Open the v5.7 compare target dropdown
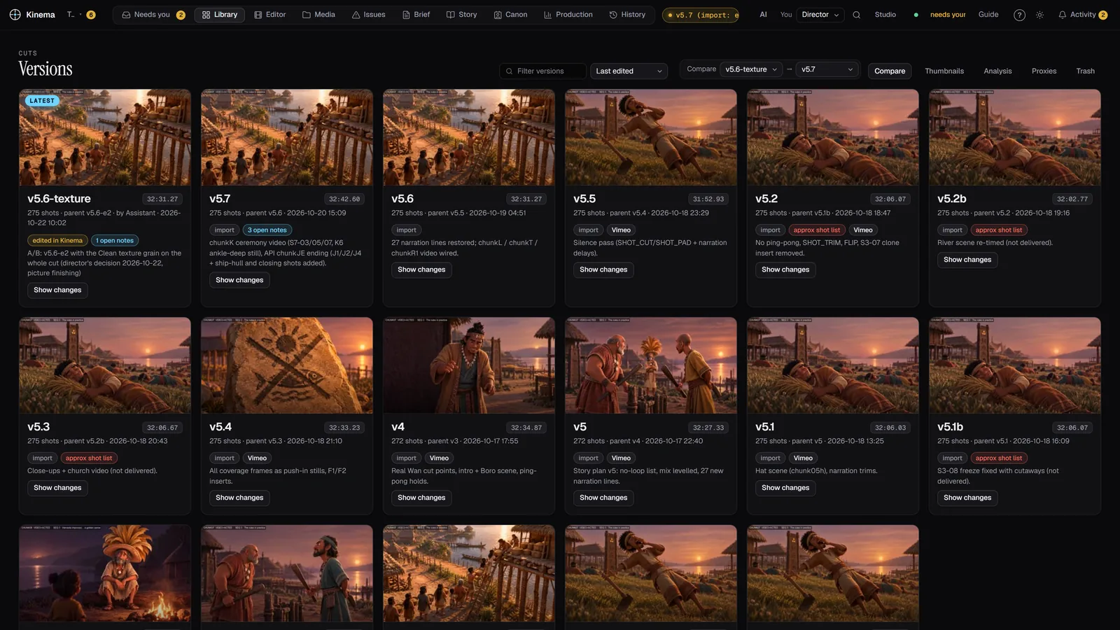 coord(827,69)
